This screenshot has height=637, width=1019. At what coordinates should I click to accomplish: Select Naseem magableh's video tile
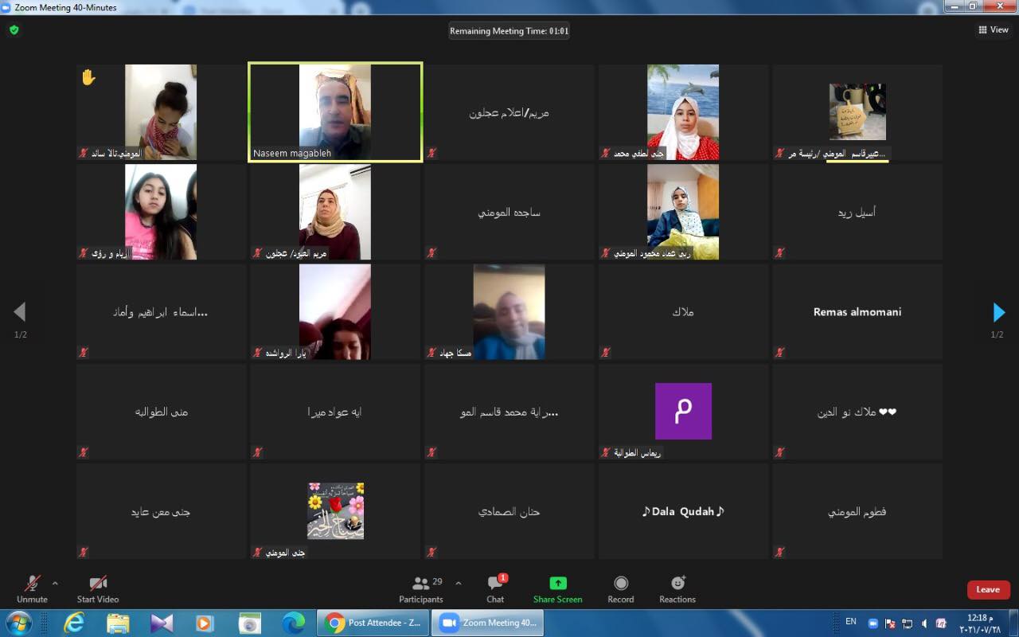coord(335,112)
